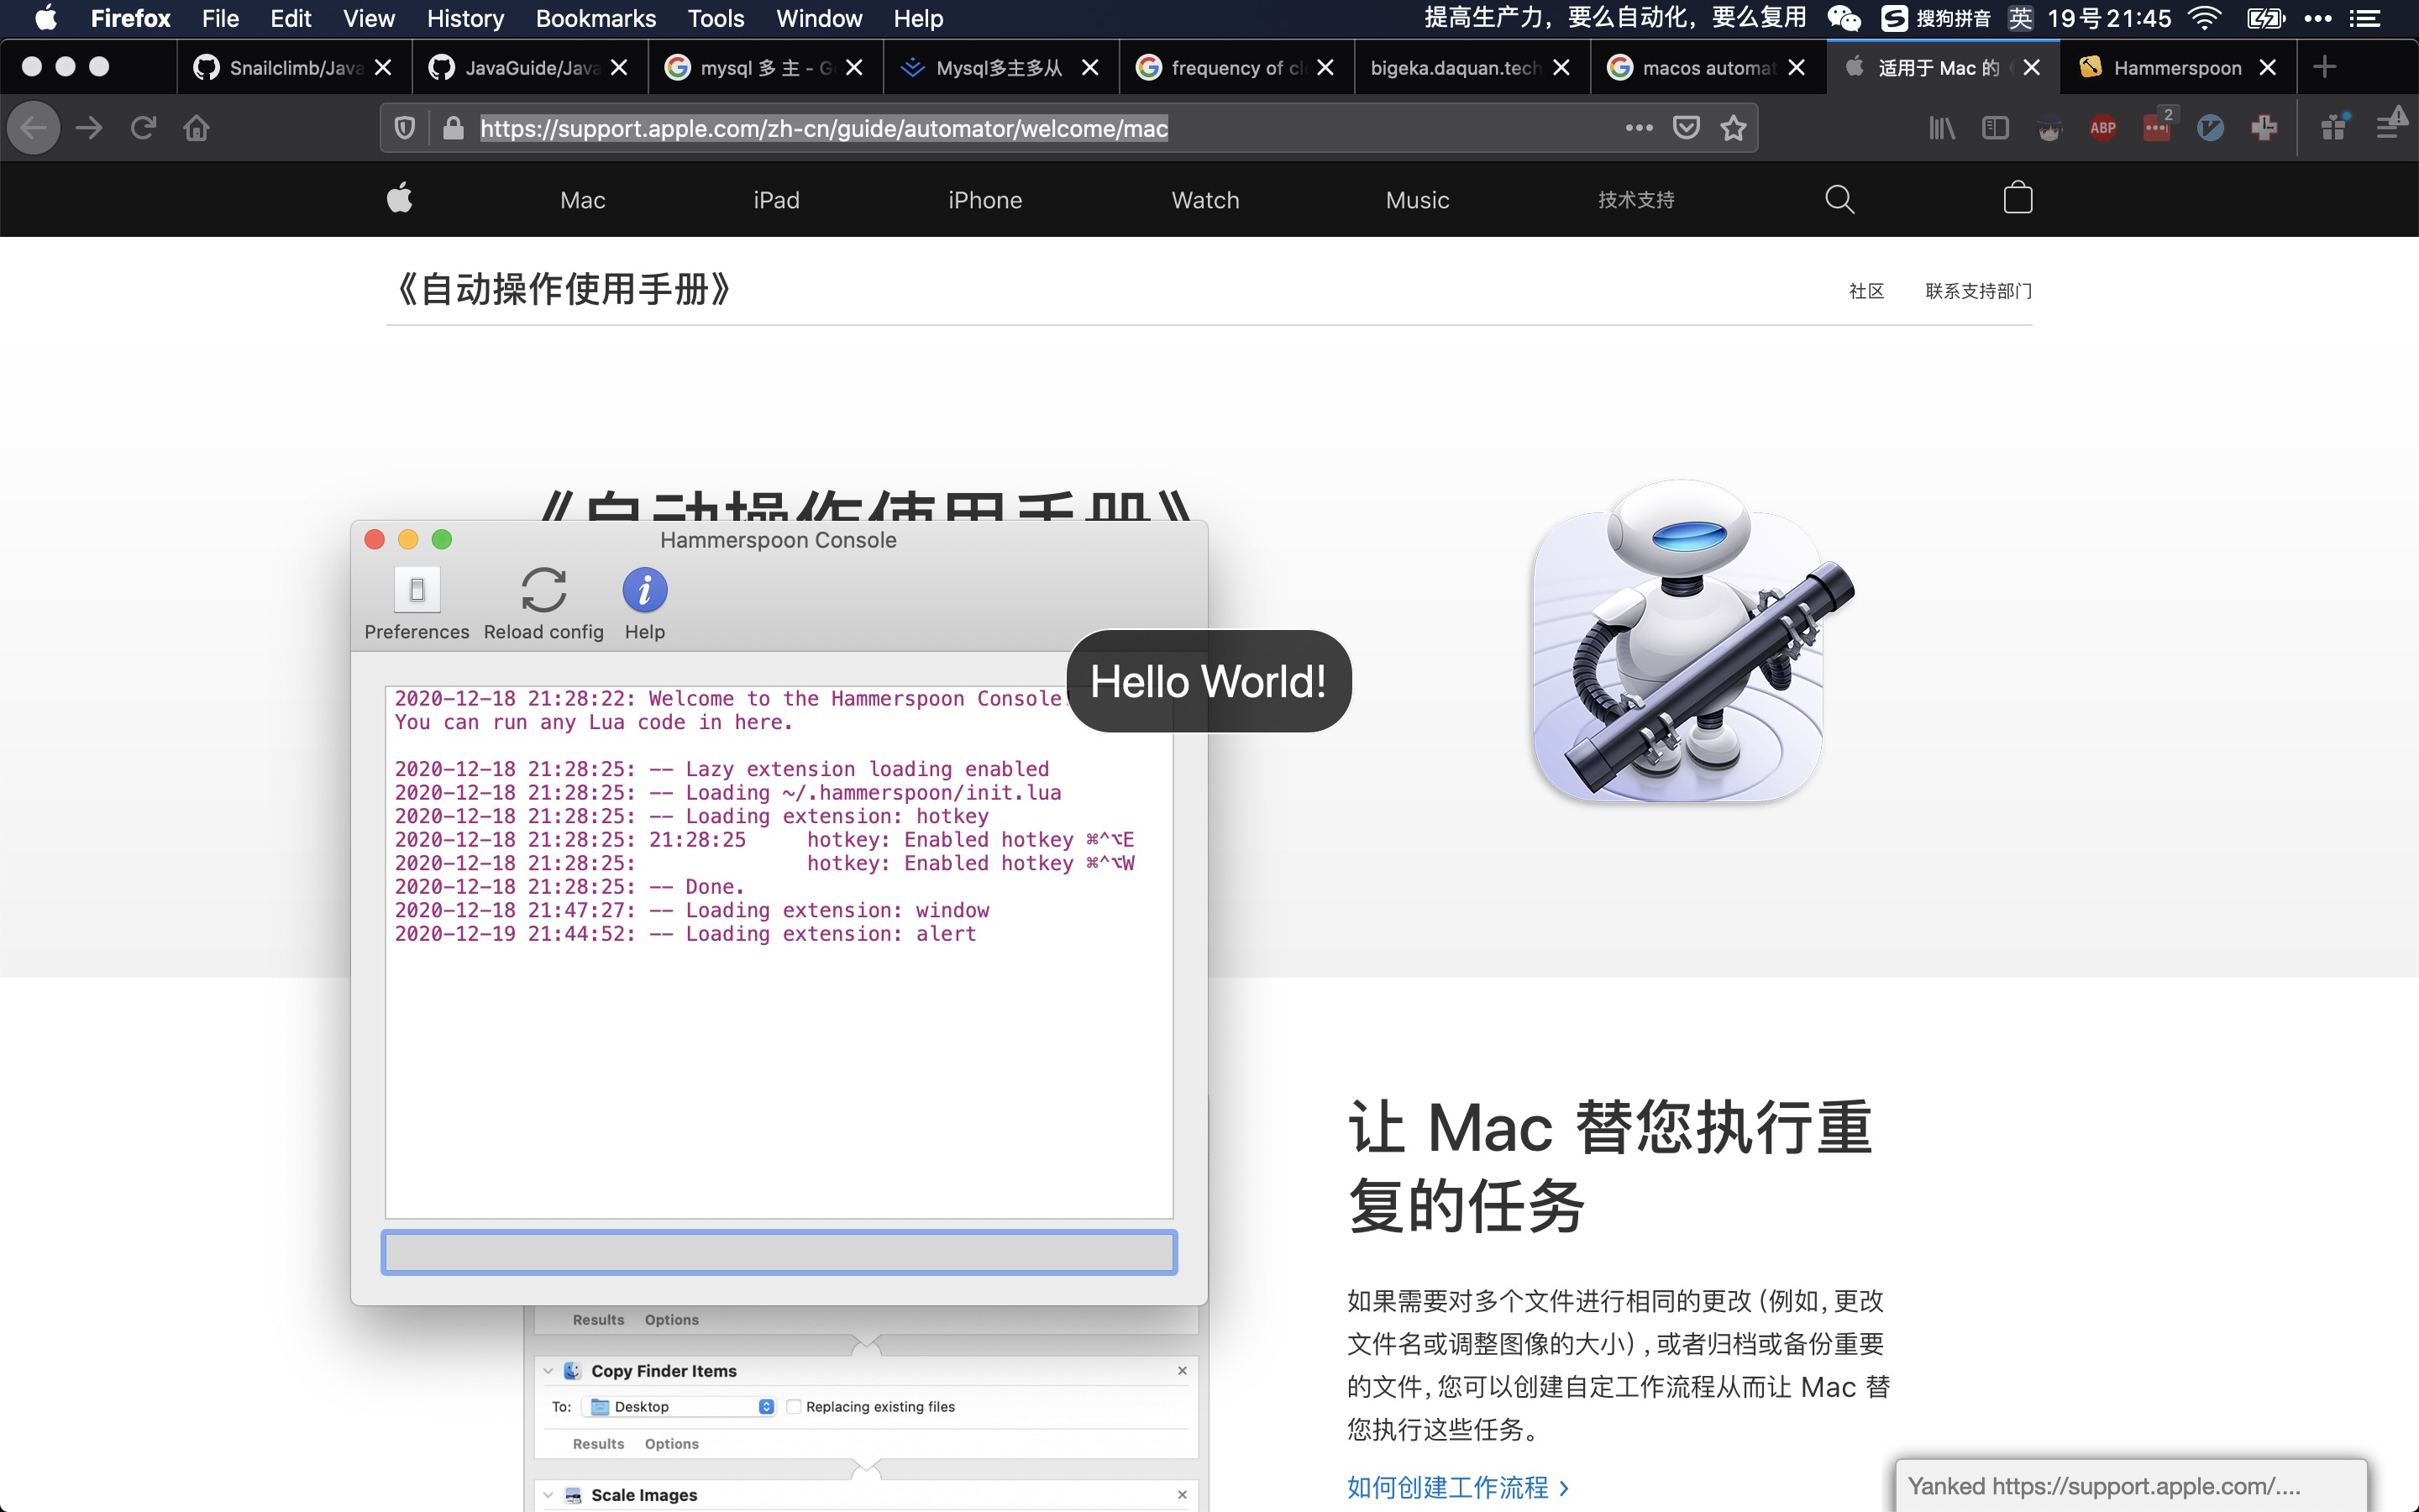Open the WeChat menu bar icon
The height and width of the screenshot is (1512, 2419).
pos(1844,18)
